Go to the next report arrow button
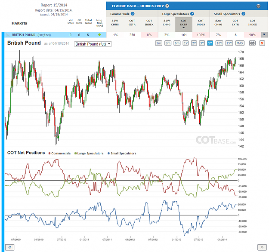The height and width of the screenshot is (252, 269). tap(262, 247)
